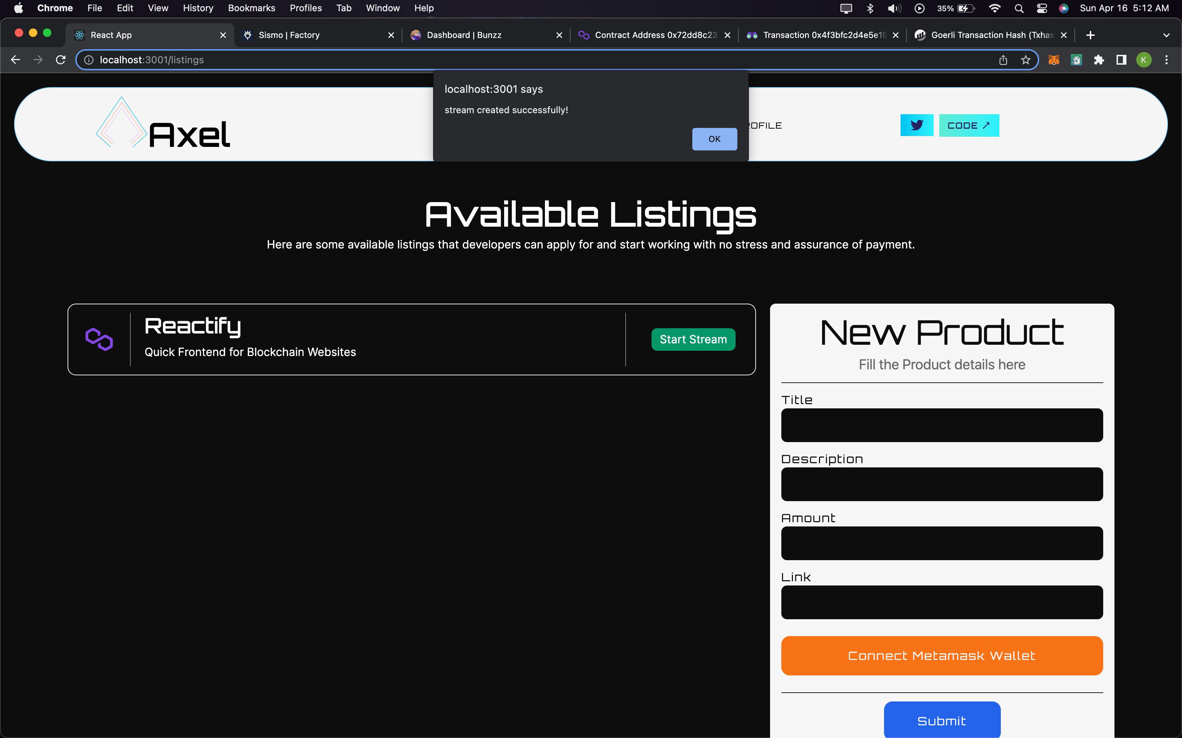Open Spotlight search
Viewport: 1182px width, 738px height.
pos(1019,8)
